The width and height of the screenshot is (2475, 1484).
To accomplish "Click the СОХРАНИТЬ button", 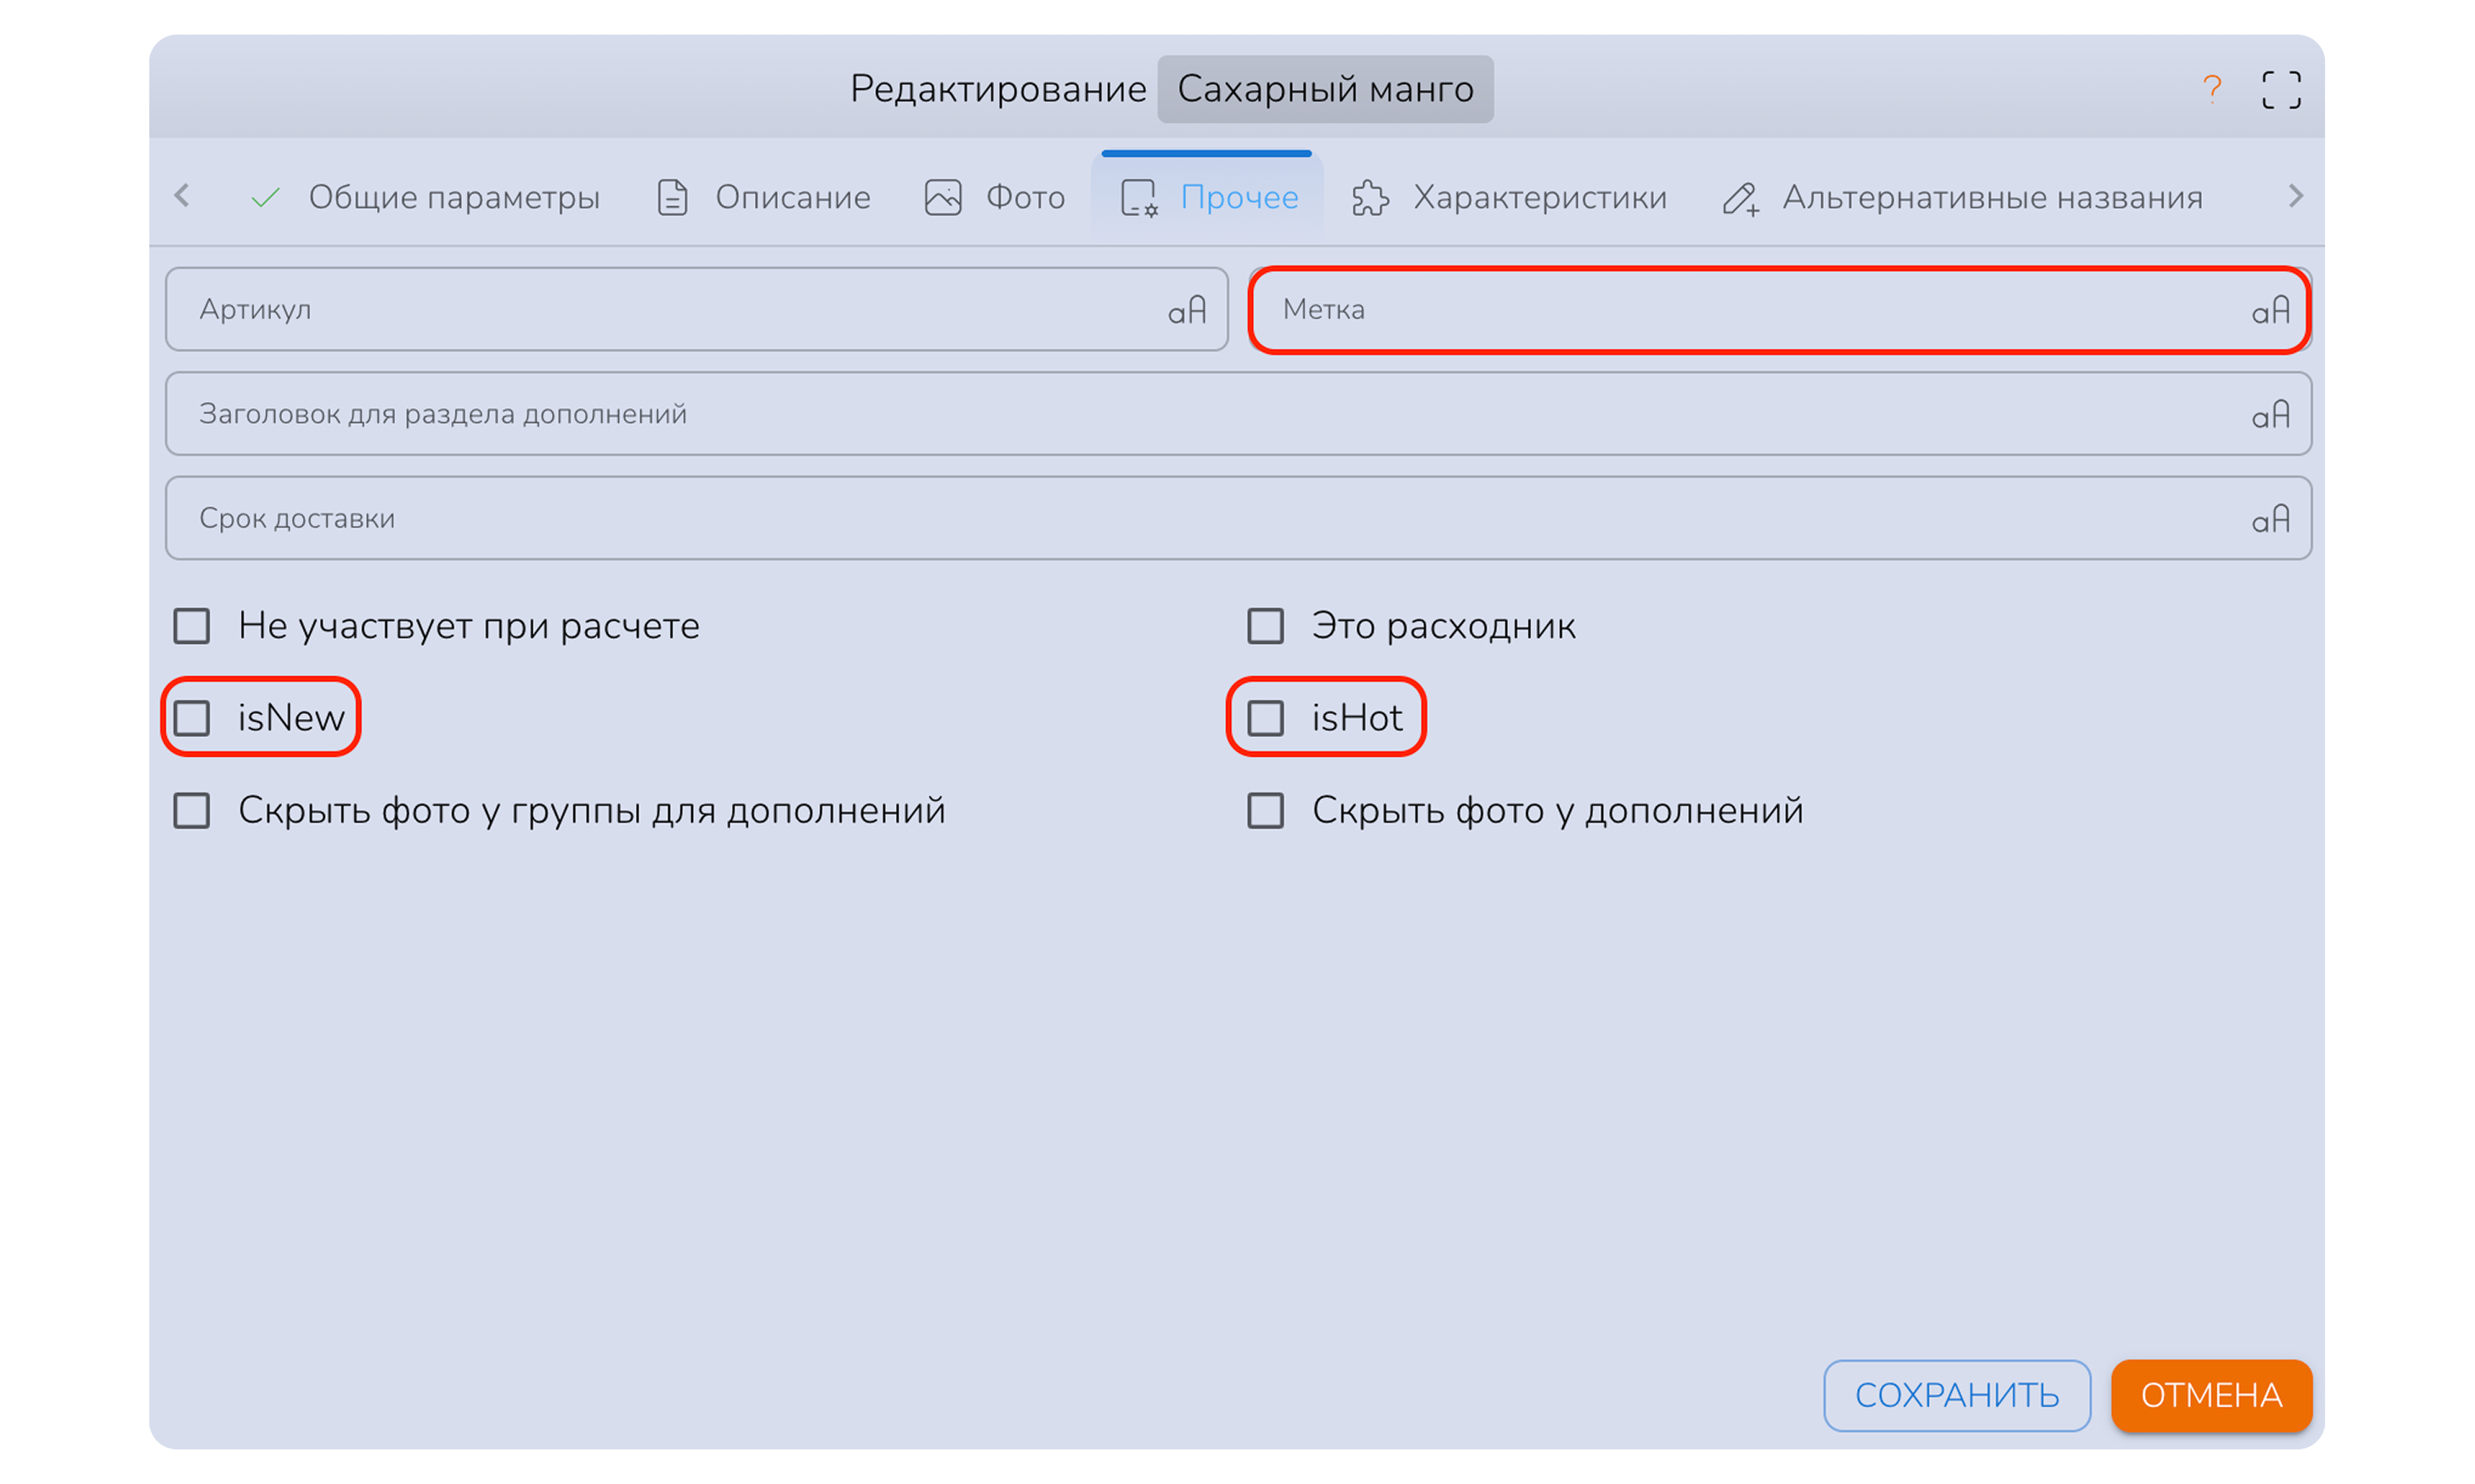I will 1957,1395.
